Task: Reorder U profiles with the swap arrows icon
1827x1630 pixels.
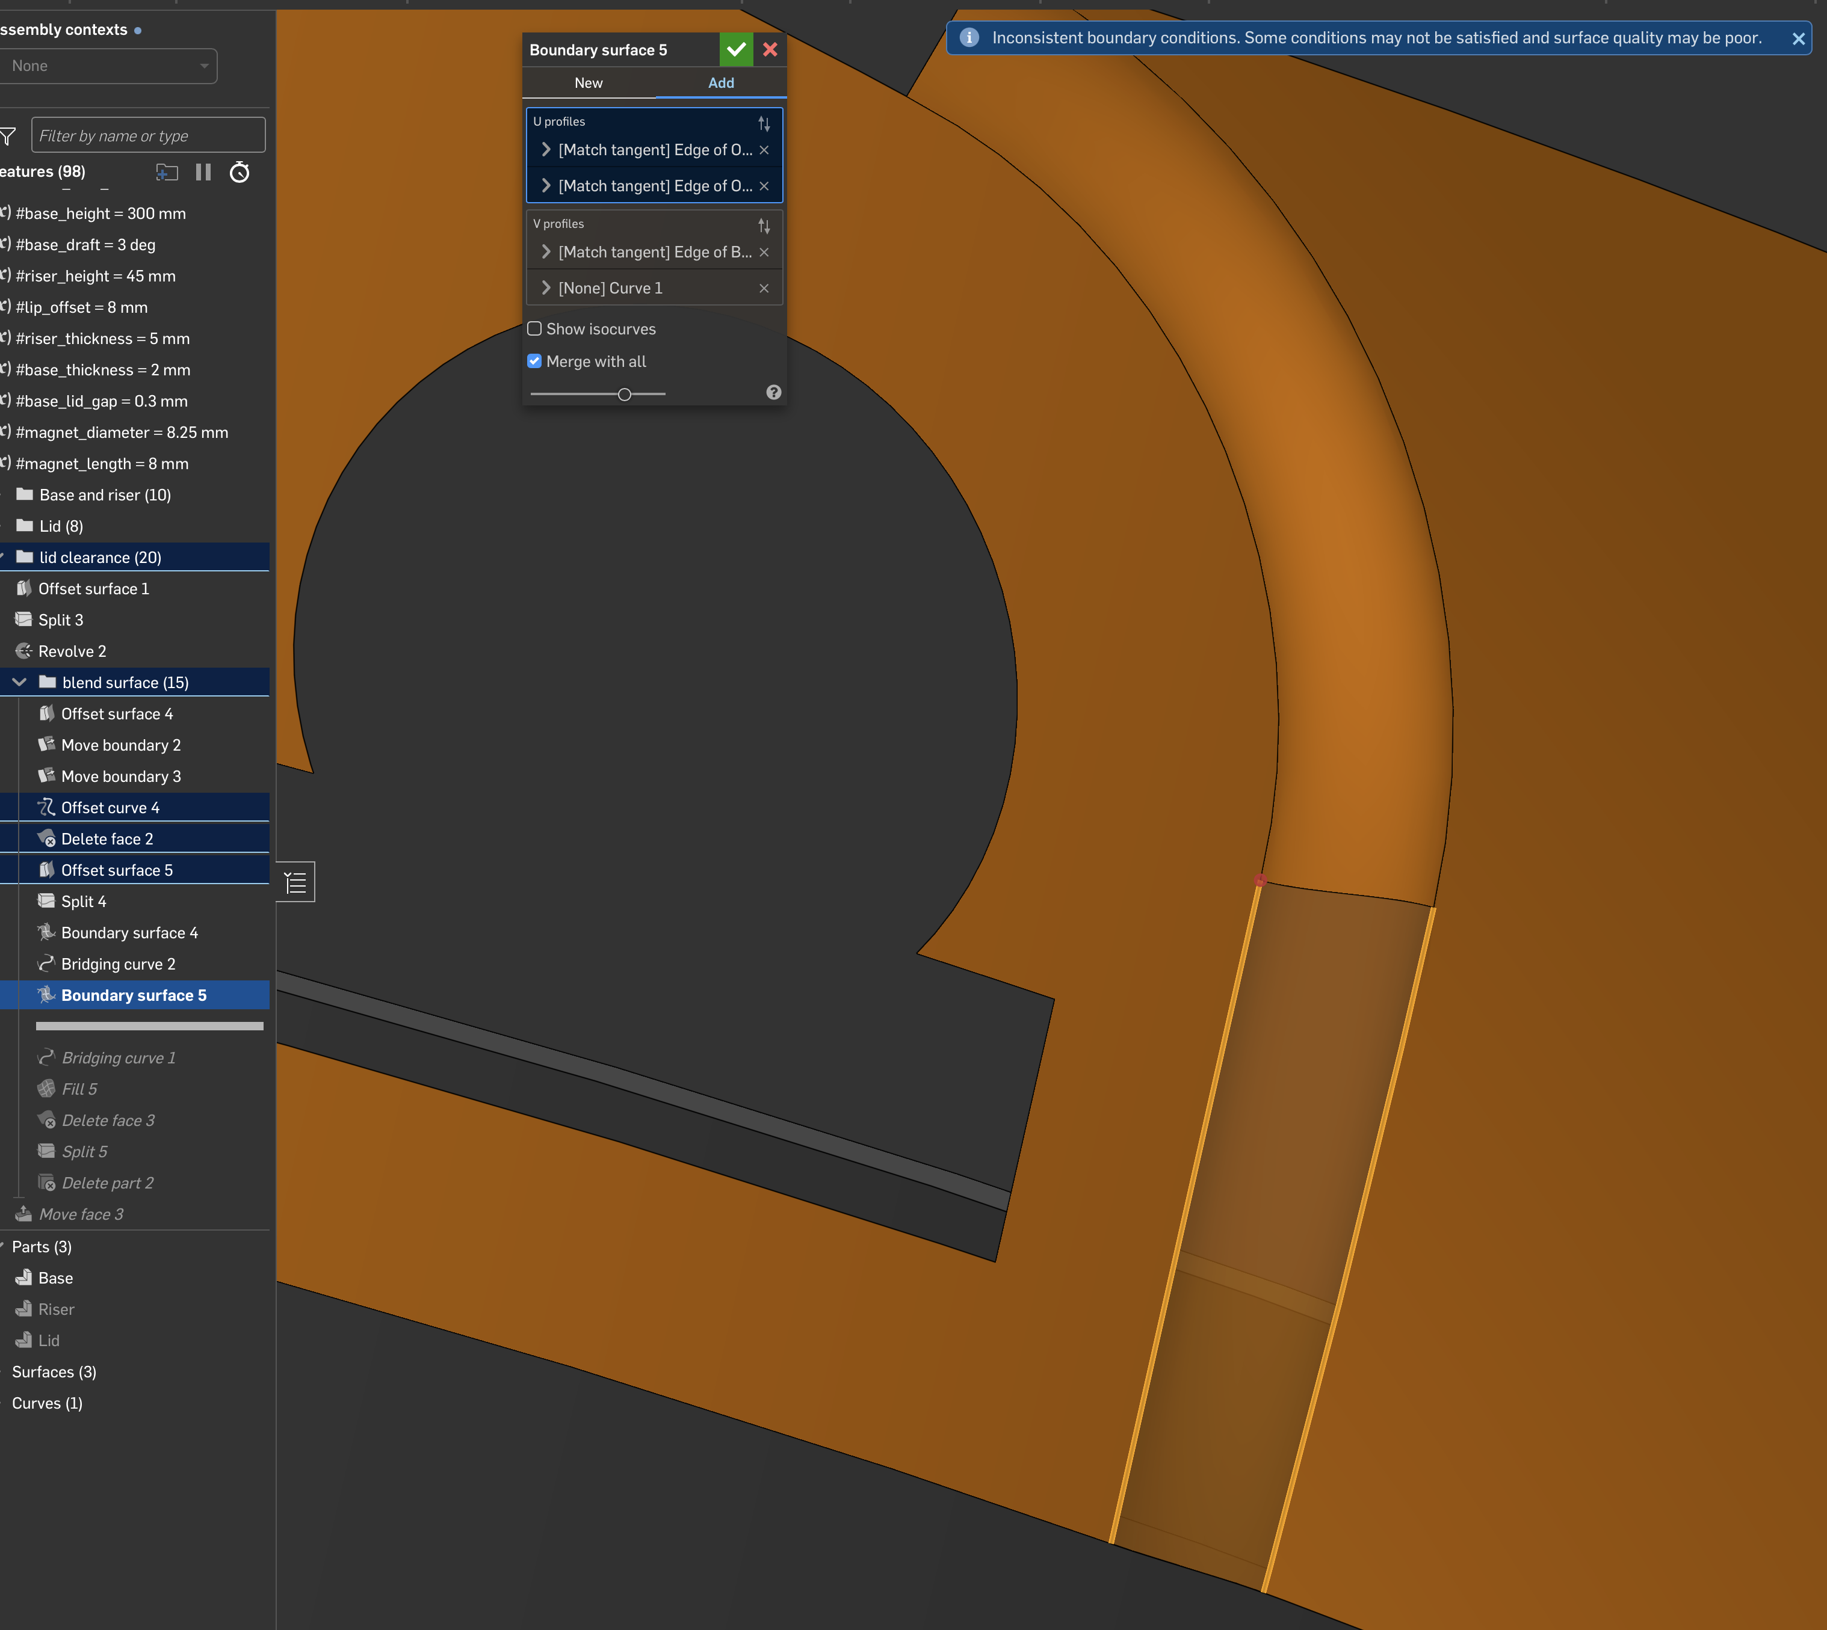Action: tap(764, 123)
